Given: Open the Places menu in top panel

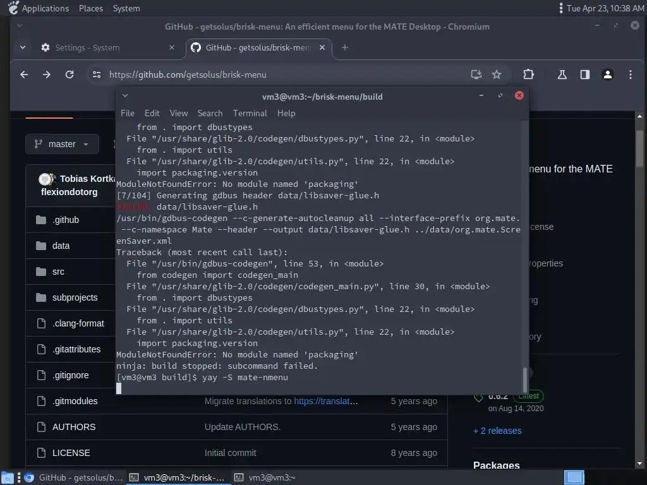Looking at the screenshot, I should point(91,8).
